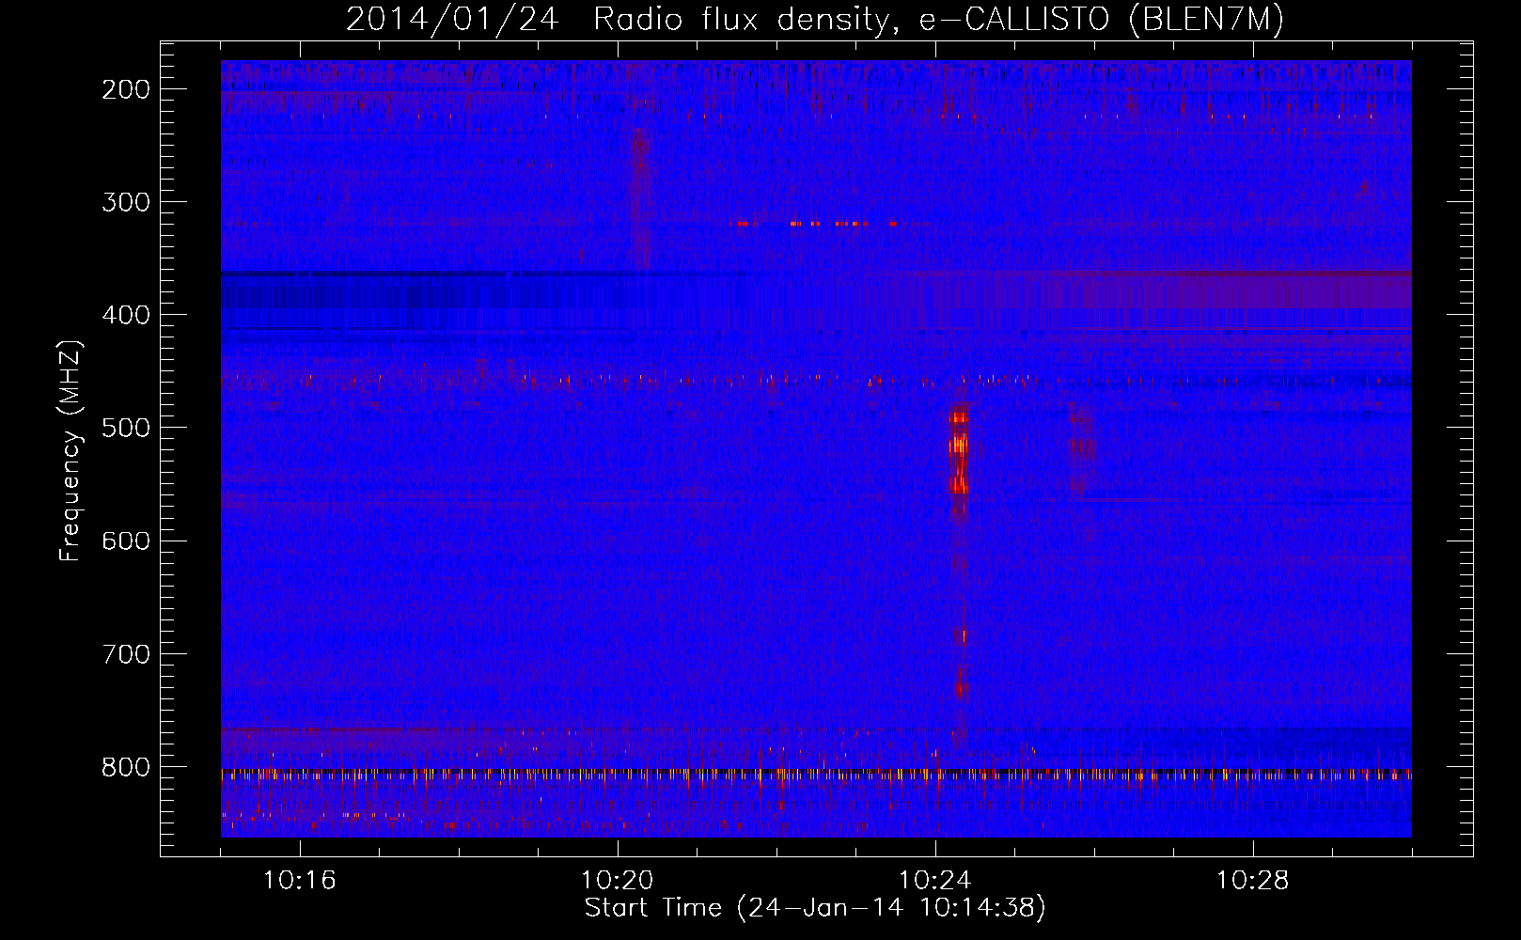Click the 'Start Time (24-Jan-14 10:14:38)' label
The image size is (1521, 940).
click(x=815, y=908)
